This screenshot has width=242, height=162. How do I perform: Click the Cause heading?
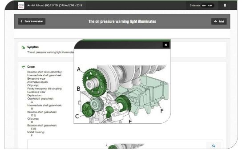(31, 67)
